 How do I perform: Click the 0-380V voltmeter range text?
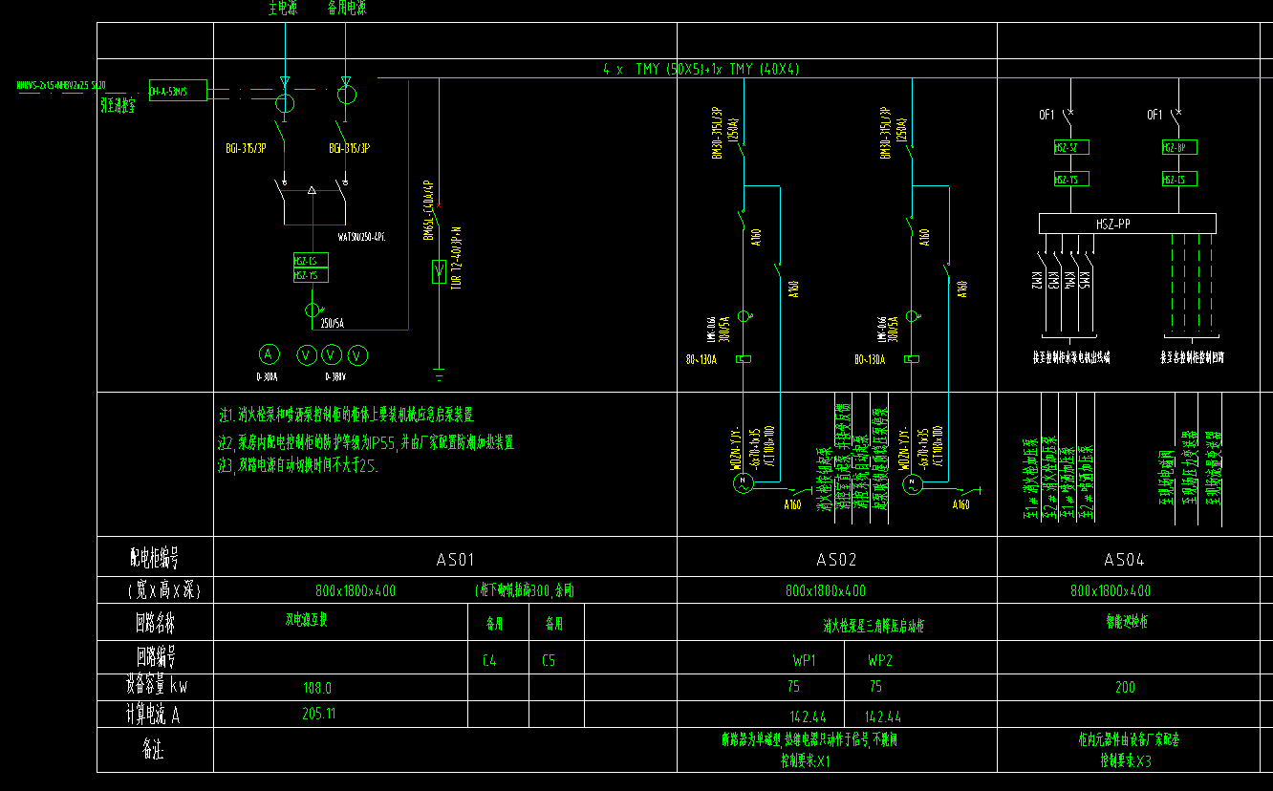tap(335, 376)
